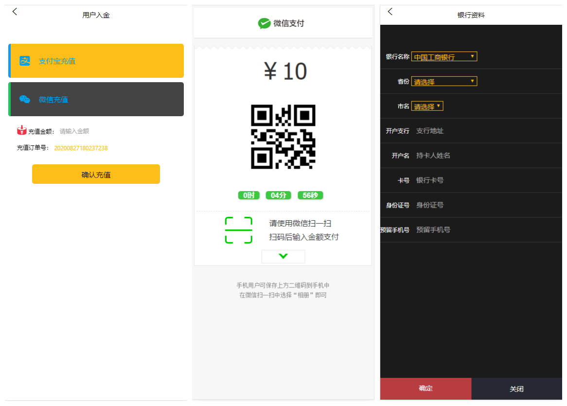Open the 省份 请选择 dropdown

(x=443, y=81)
